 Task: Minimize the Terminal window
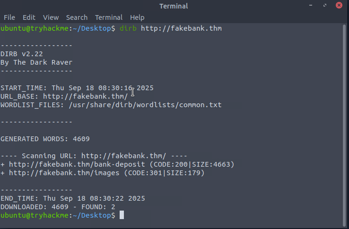click(311, 5)
